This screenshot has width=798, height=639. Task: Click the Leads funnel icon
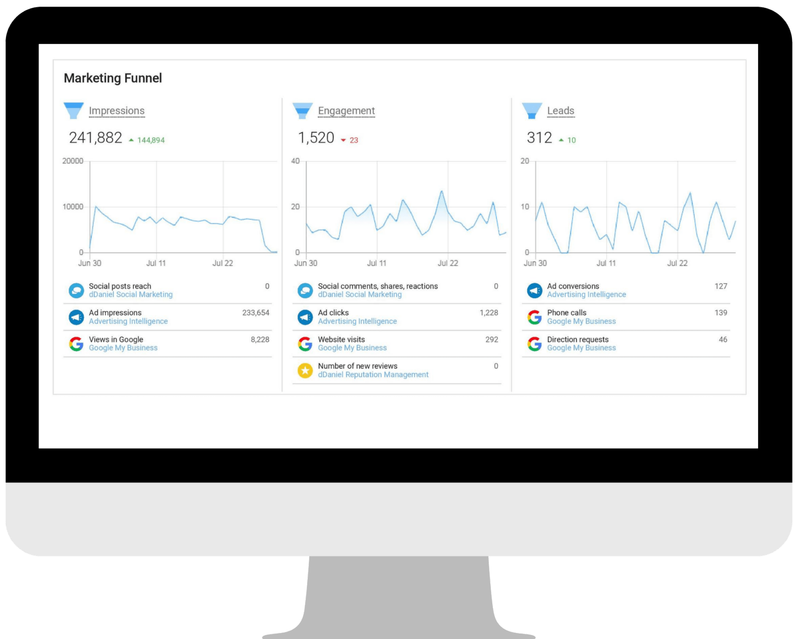tap(532, 111)
